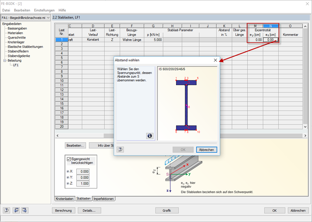Click the Z load direction cell
The height and width of the screenshot is (222, 312).
[x=112, y=40]
